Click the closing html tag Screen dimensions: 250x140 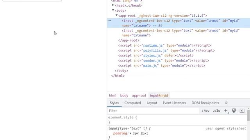pyautogui.click(x=118, y=76)
